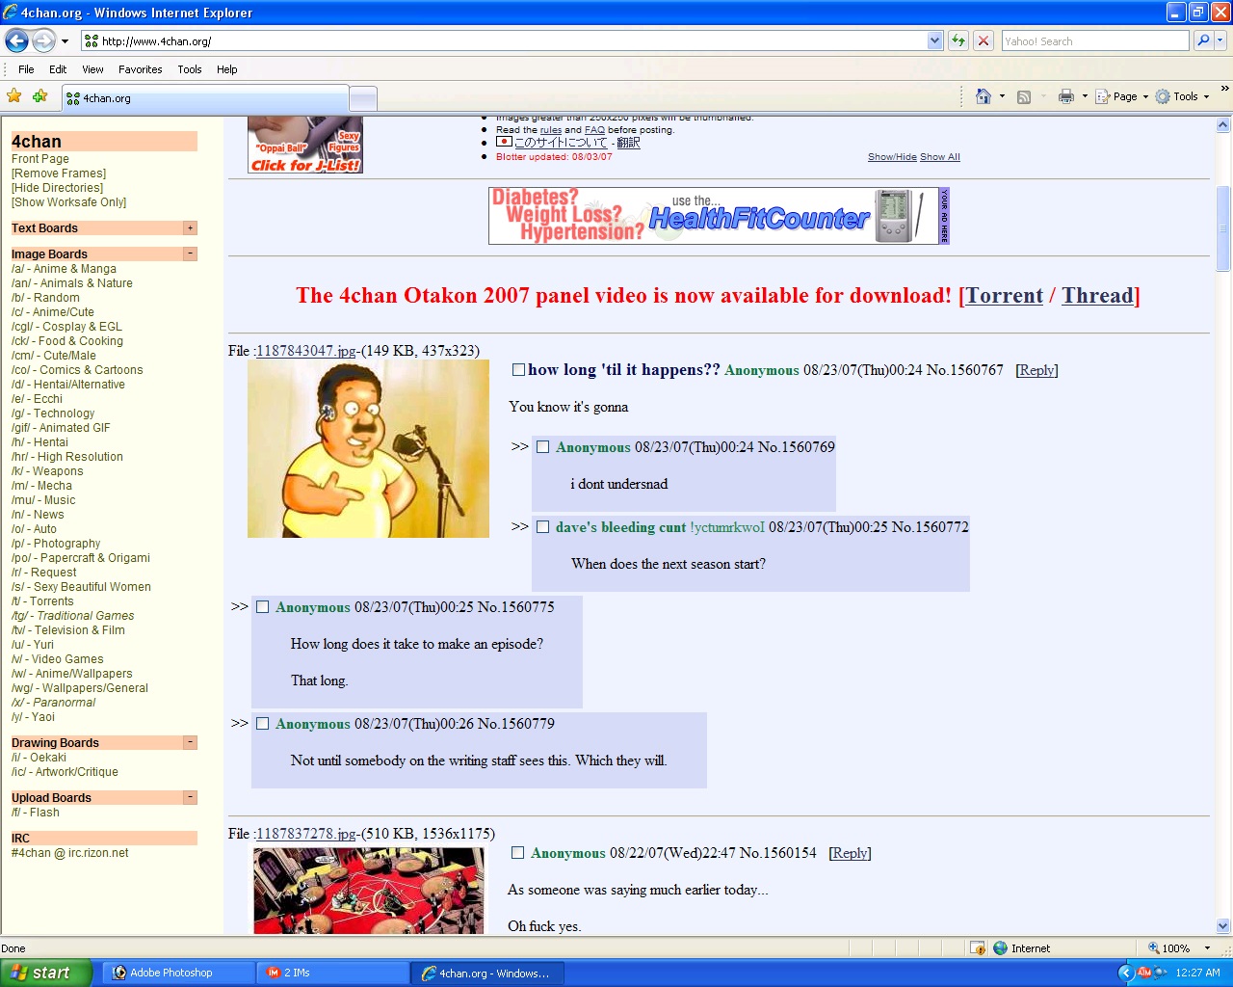The width and height of the screenshot is (1233, 987).
Task: Open the Print options dropdown arrow
Action: [1085, 96]
